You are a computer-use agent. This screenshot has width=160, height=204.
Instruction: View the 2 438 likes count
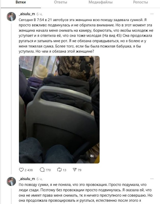pos(29,170)
